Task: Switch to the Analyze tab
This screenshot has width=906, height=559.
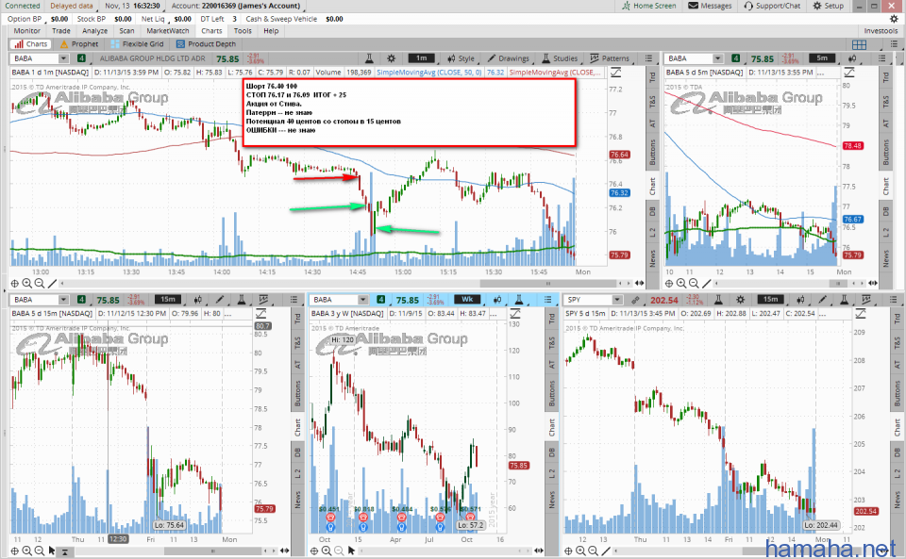Action: pos(94,31)
